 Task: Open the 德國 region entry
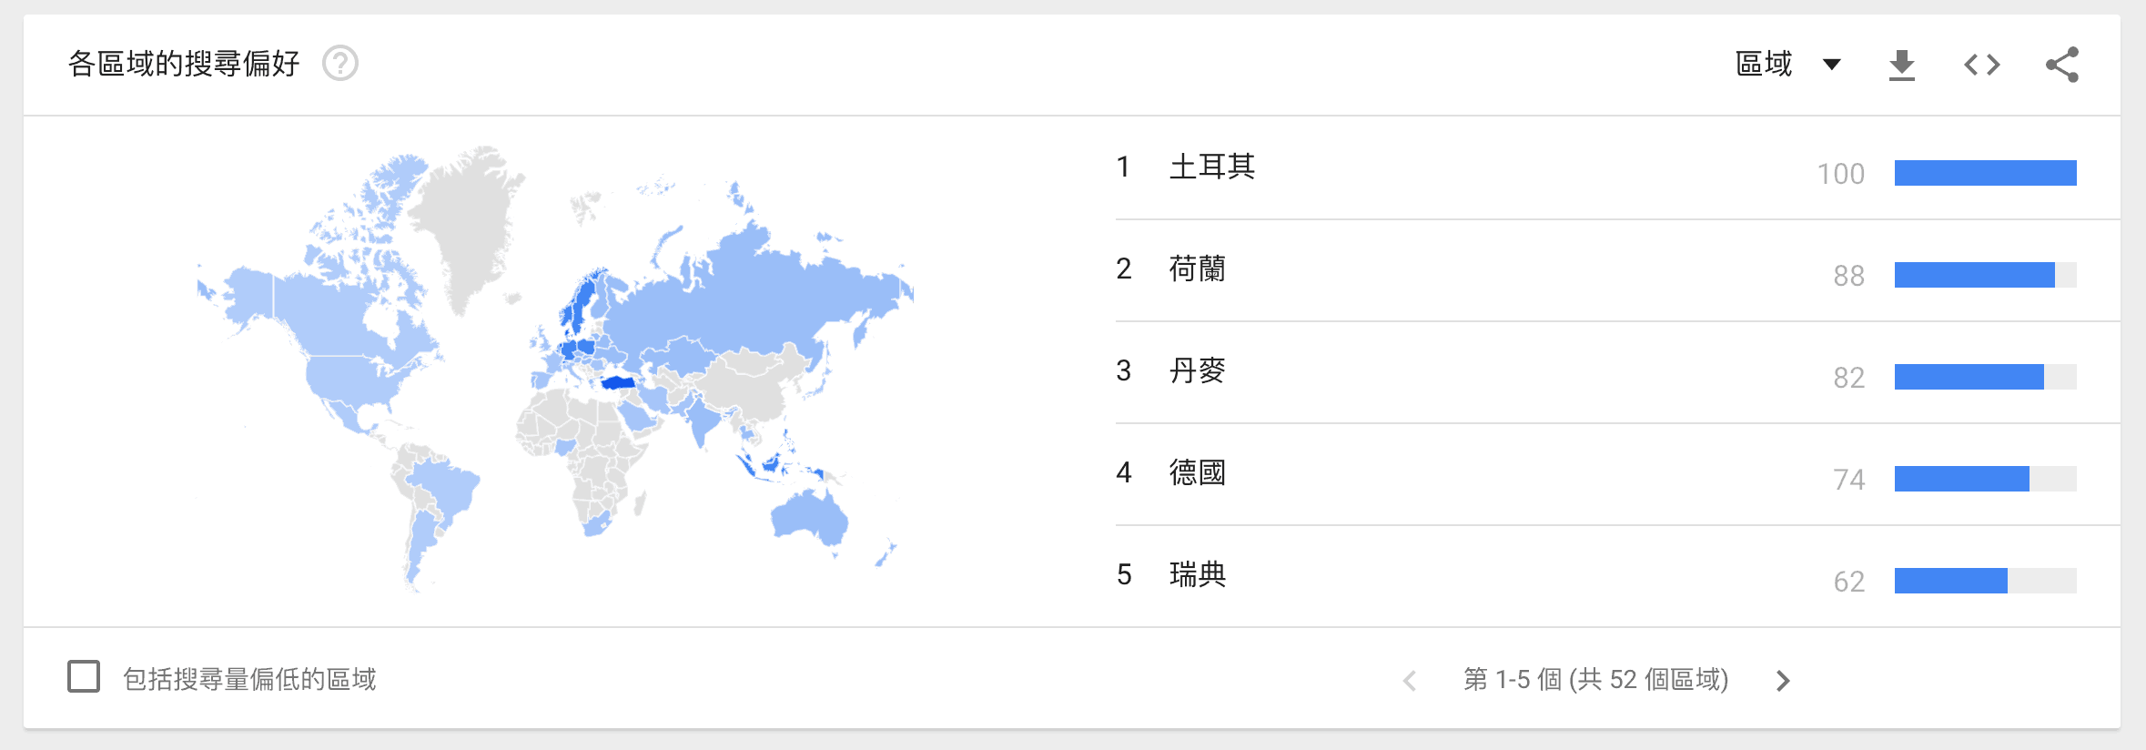(1198, 472)
